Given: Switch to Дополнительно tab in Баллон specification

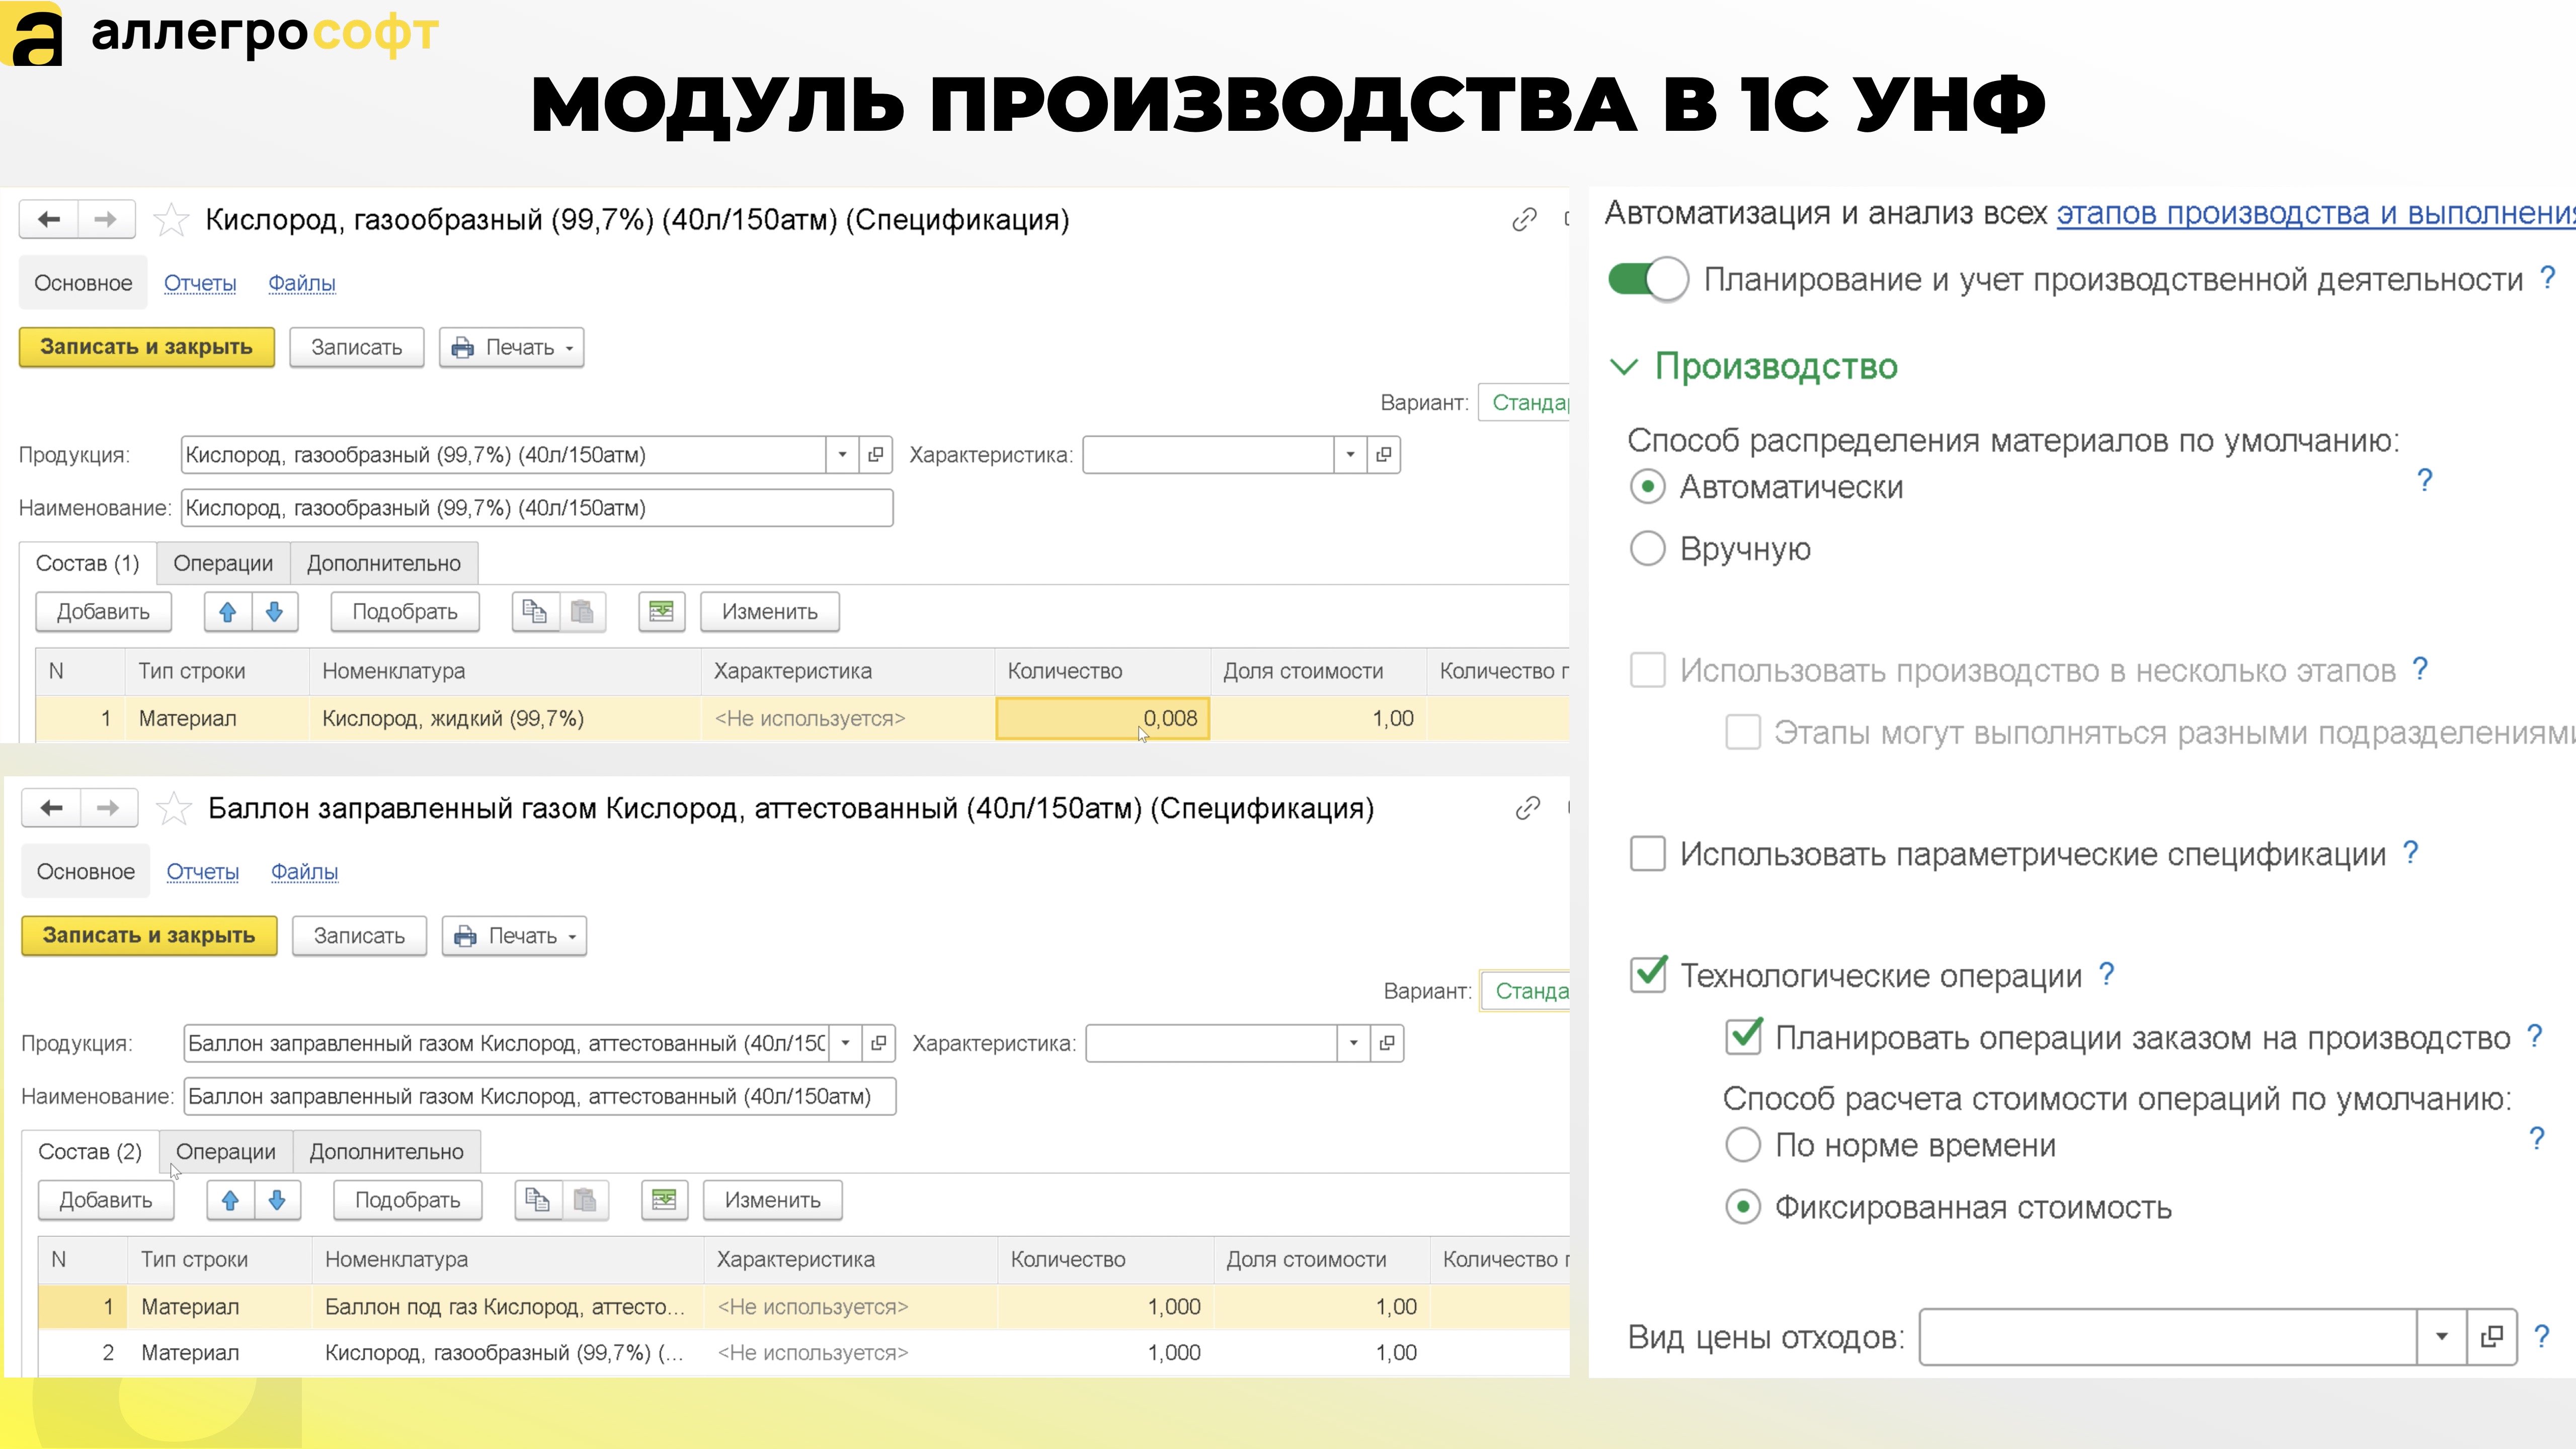Looking at the screenshot, I should click(x=387, y=1152).
